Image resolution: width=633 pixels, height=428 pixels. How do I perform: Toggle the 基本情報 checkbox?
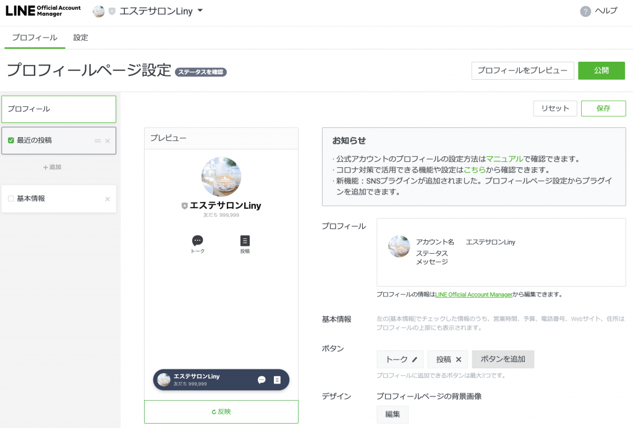tap(11, 198)
